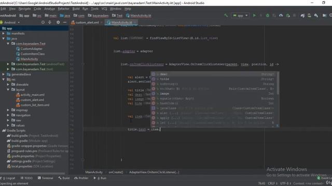Open settings.gradle file
The image size is (332, 186).
tap(31, 161)
